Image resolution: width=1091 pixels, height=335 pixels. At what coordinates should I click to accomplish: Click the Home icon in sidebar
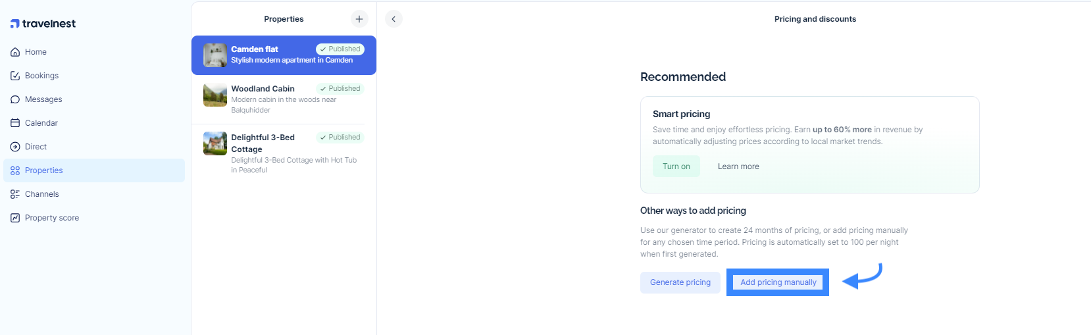pos(15,52)
